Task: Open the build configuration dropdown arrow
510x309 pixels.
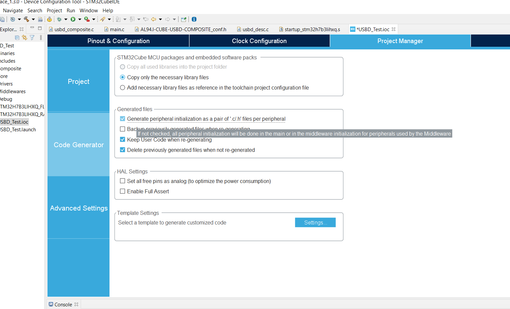Action: [19, 19]
